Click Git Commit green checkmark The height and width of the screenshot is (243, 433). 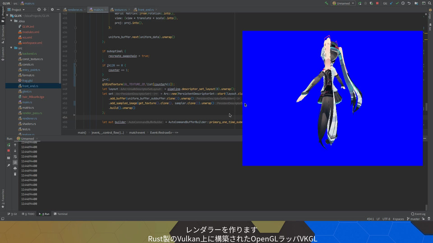point(397,3)
